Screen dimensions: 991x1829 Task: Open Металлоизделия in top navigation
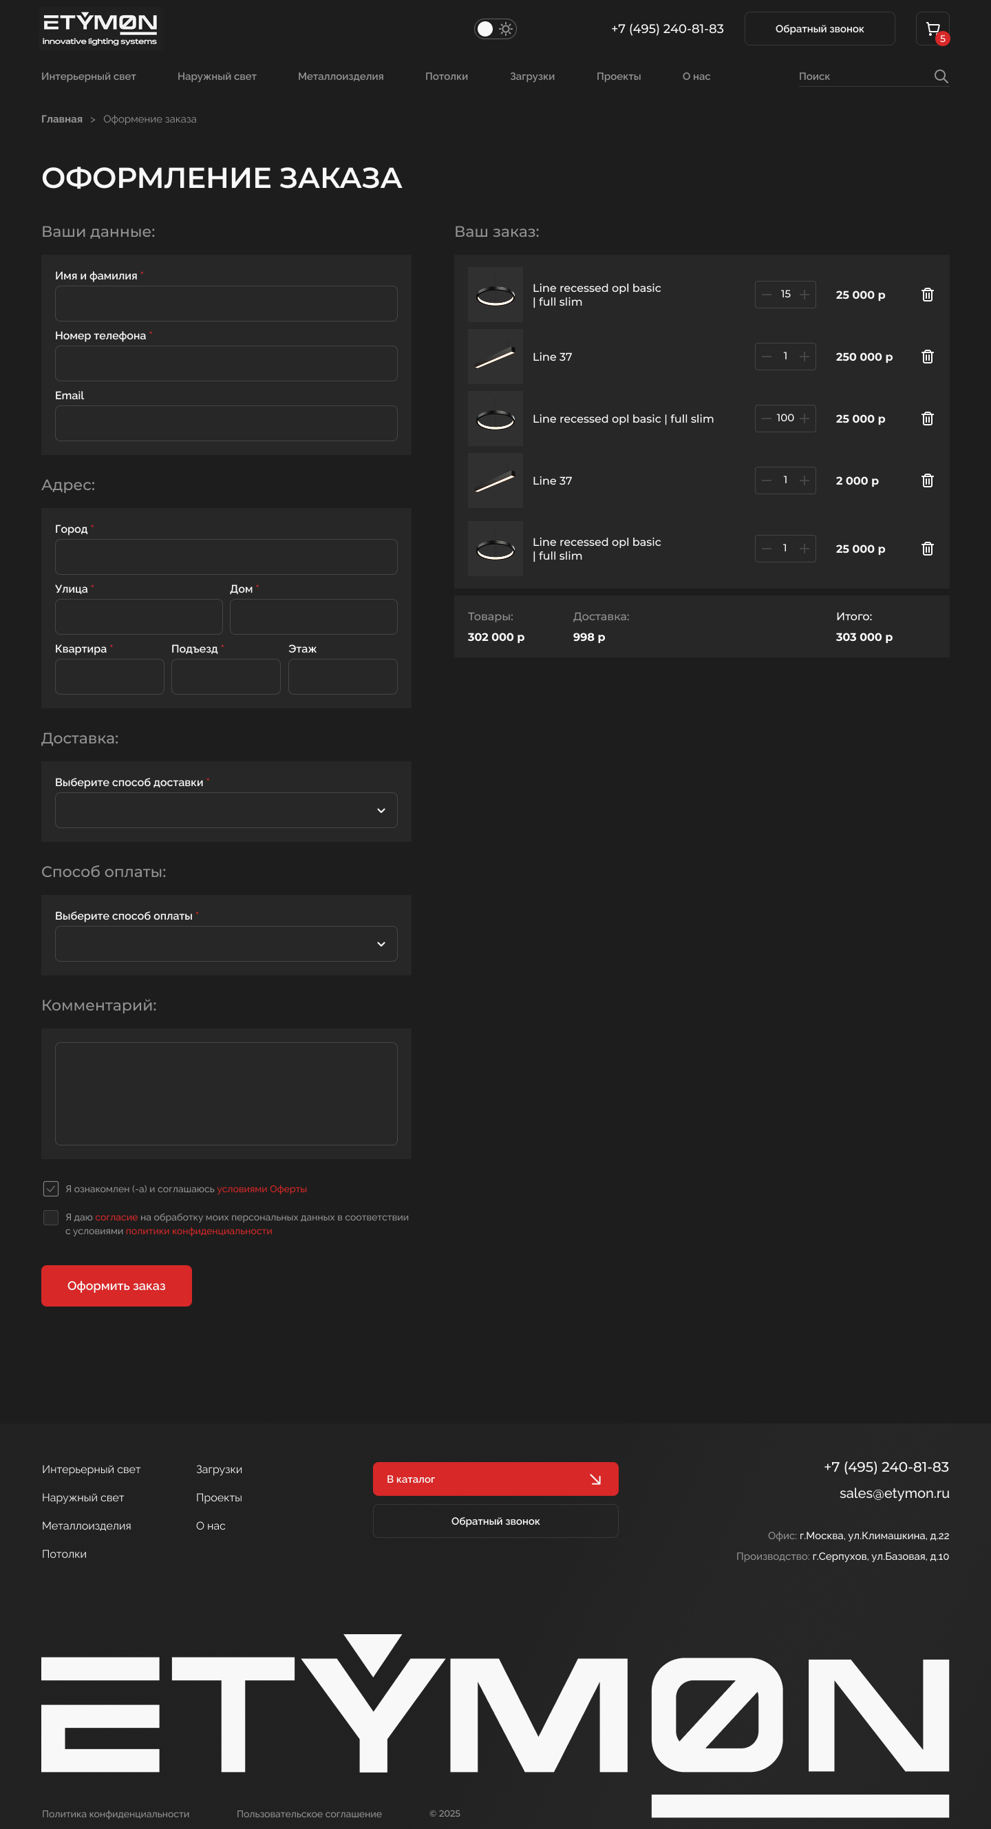[x=341, y=76]
